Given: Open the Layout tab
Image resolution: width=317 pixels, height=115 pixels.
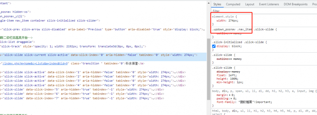Looking at the screenshot, I should 250,4.
